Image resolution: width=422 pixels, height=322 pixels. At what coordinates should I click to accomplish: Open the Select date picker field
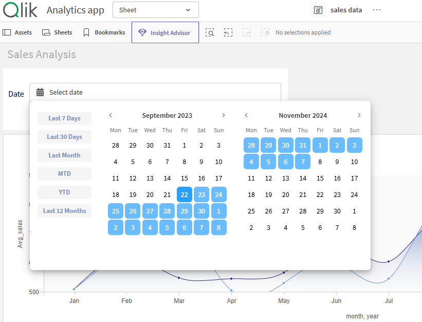pos(155,93)
